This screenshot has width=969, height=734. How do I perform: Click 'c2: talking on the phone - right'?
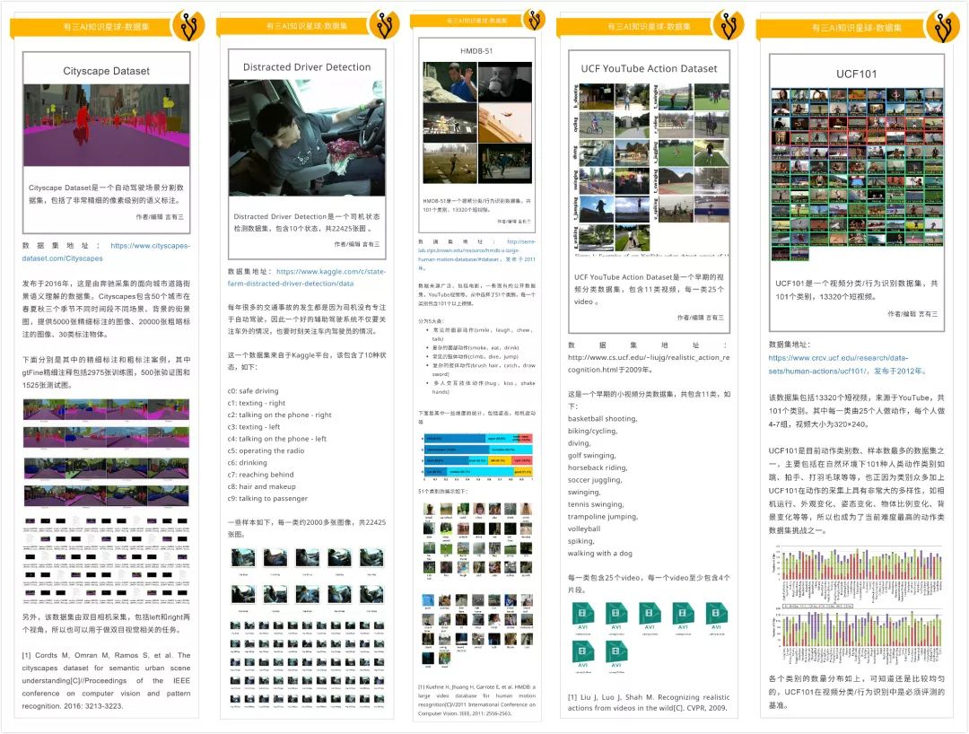279,415
